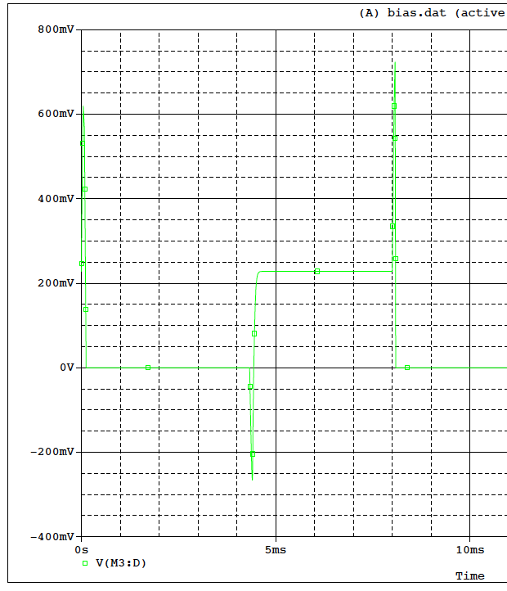Click the (A) bias.dat plot title
The height and width of the screenshot is (591, 507).
432,13
